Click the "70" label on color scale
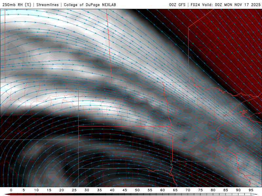The height and width of the screenshot is (196, 262). [x=188, y=190]
